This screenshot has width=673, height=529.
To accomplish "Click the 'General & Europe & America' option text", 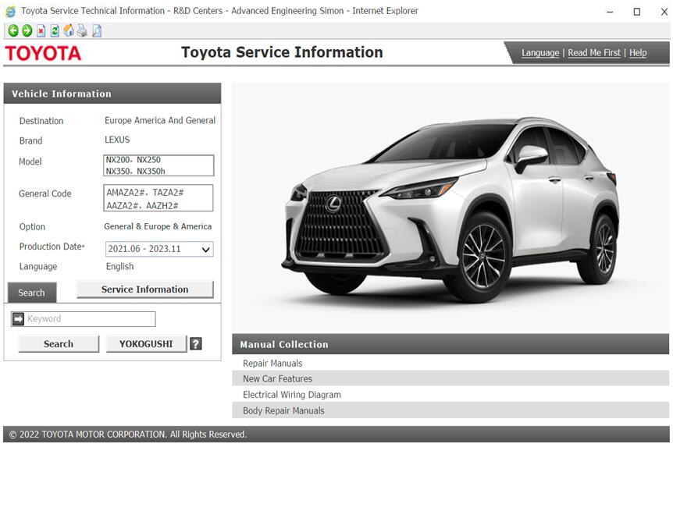I will click(x=158, y=226).
